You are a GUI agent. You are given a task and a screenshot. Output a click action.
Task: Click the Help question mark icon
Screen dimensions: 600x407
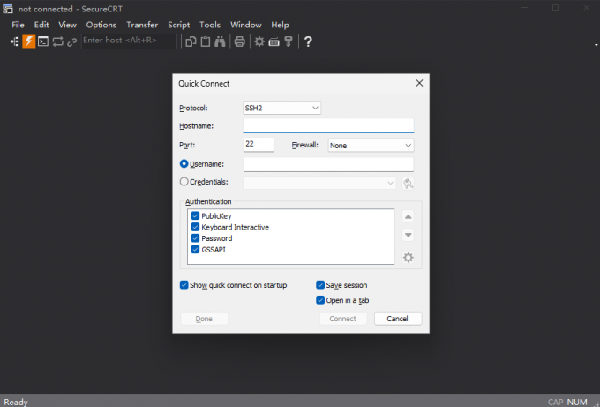click(x=308, y=41)
